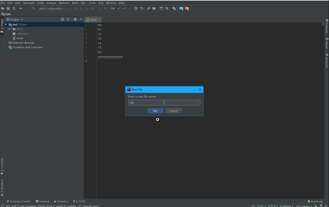Open the Tools menu
Screen dimensions: 329x207
92,3
